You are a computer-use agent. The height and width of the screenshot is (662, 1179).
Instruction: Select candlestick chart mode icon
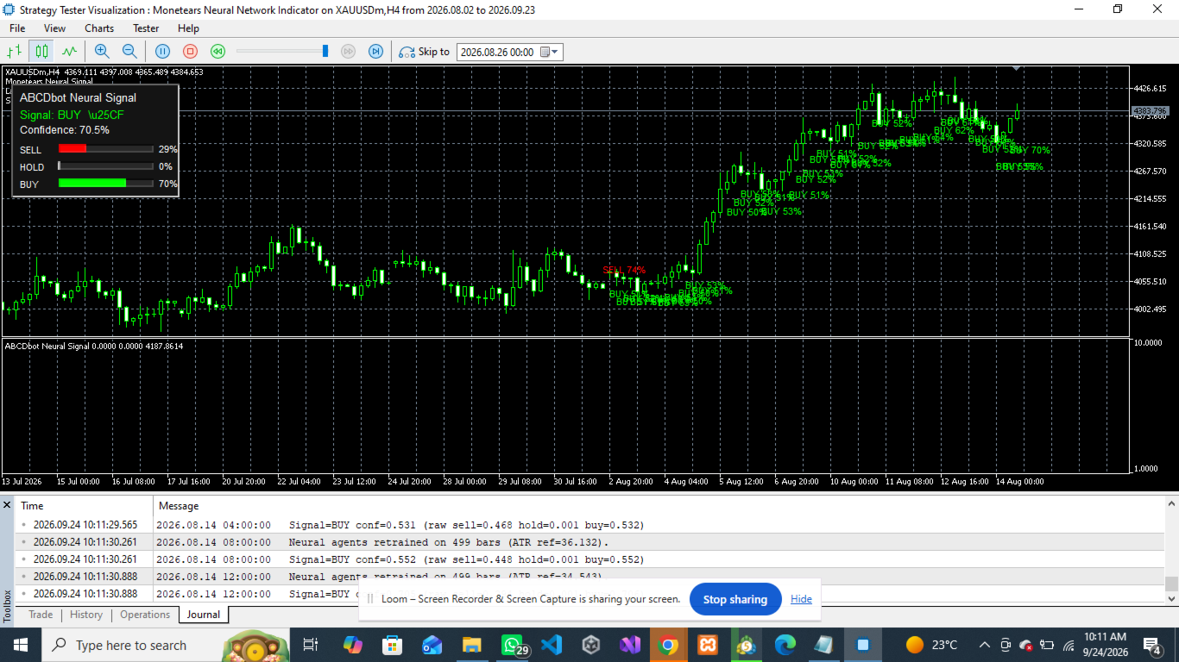(x=41, y=52)
